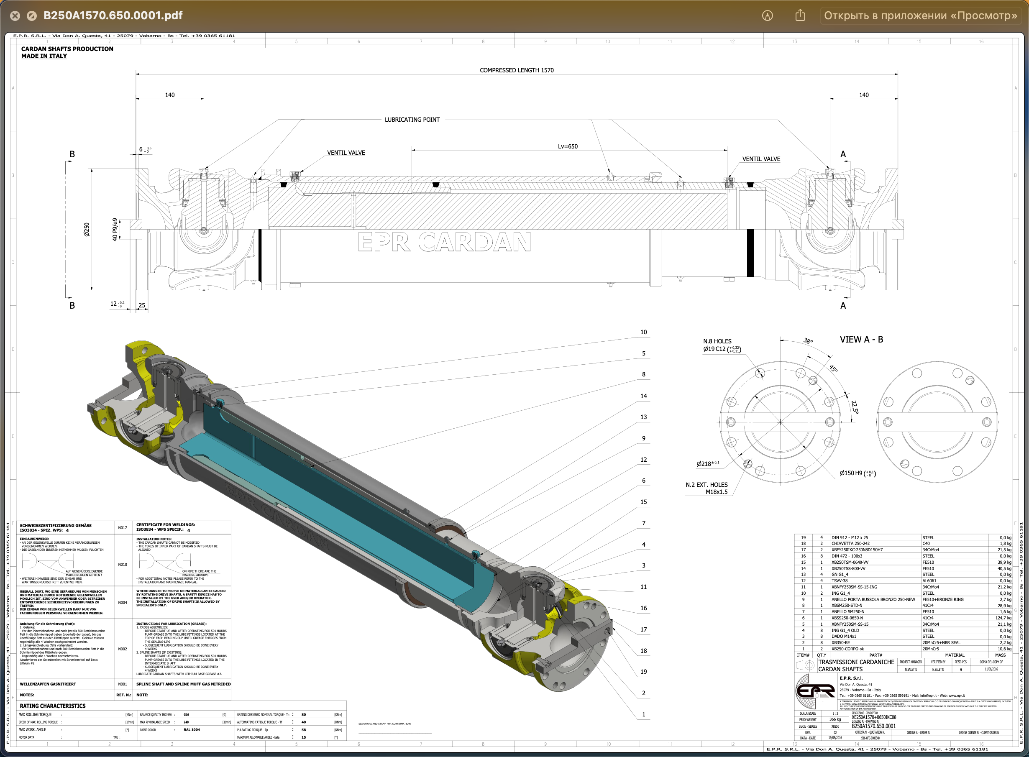1029x757 pixels.
Task: Click the projection symbol beside TRASMISSIONI CARDANICHE
Action: pos(805,665)
